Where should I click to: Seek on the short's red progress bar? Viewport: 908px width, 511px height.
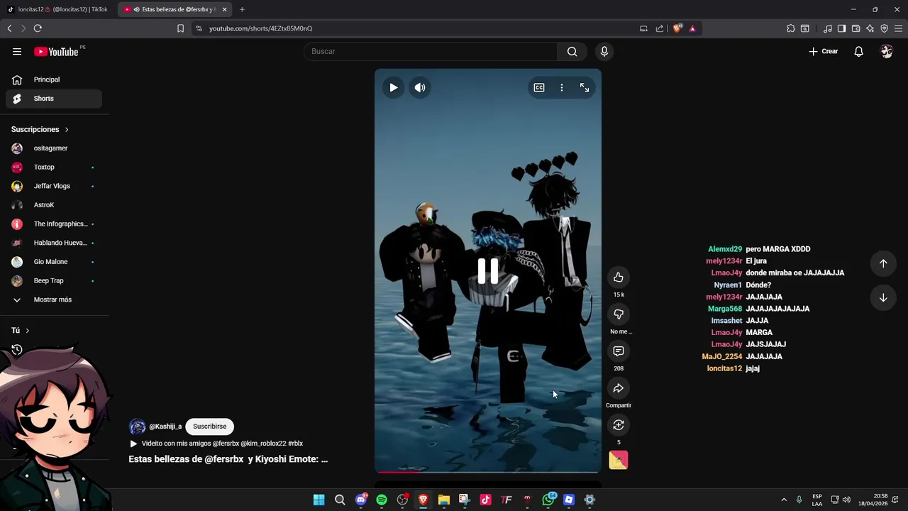[488, 471]
